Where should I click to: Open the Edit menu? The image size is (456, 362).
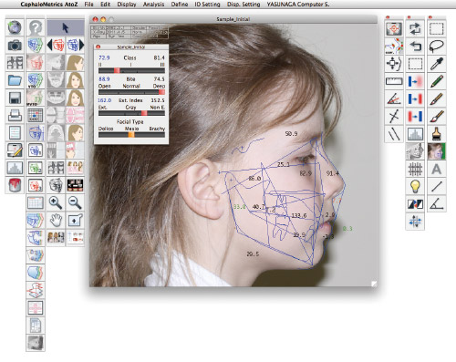(105, 5)
